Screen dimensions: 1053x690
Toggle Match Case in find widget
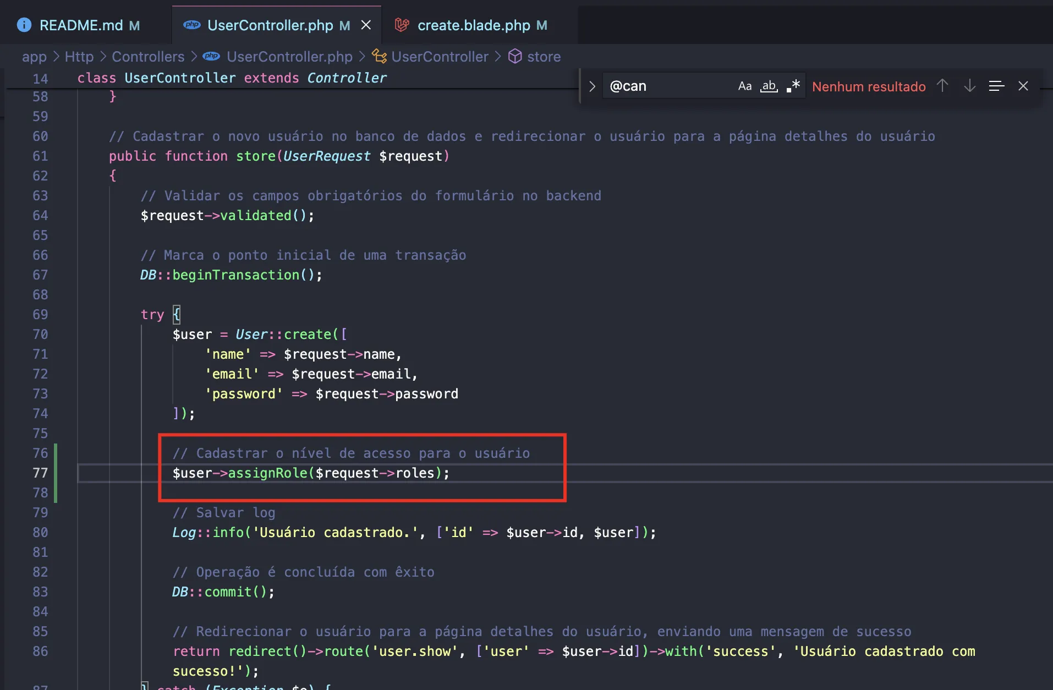pyautogui.click(x=744, y=86)
